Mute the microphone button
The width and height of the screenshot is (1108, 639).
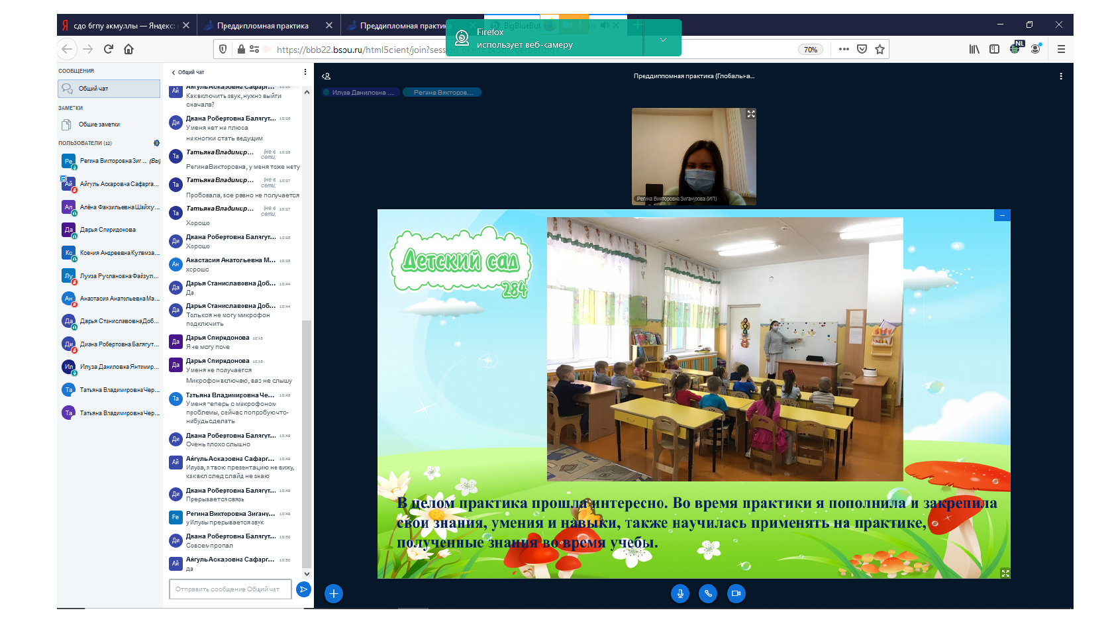[x=680, y=593]
